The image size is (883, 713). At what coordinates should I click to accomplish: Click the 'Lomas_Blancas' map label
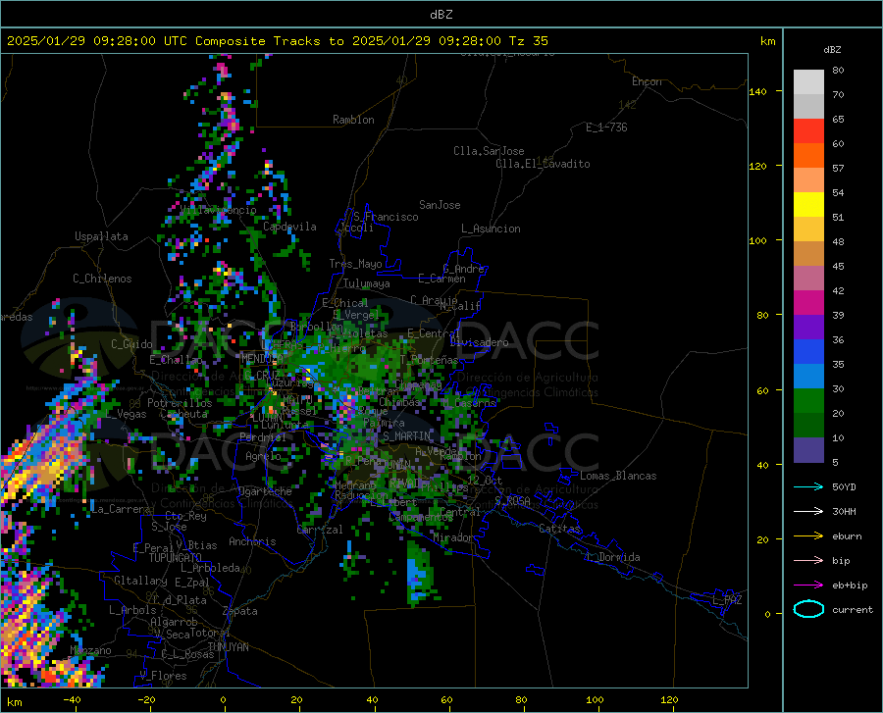point(618,476)
